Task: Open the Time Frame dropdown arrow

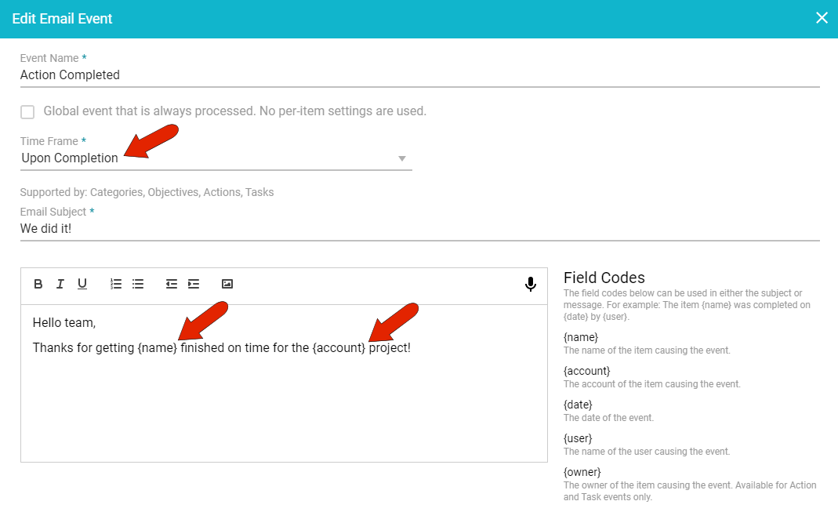Action: tap(402, 158)
